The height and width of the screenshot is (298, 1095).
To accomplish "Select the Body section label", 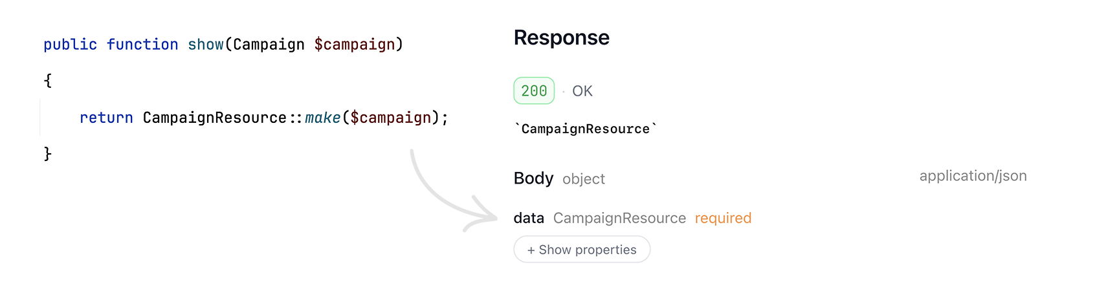I will [533, 178].
